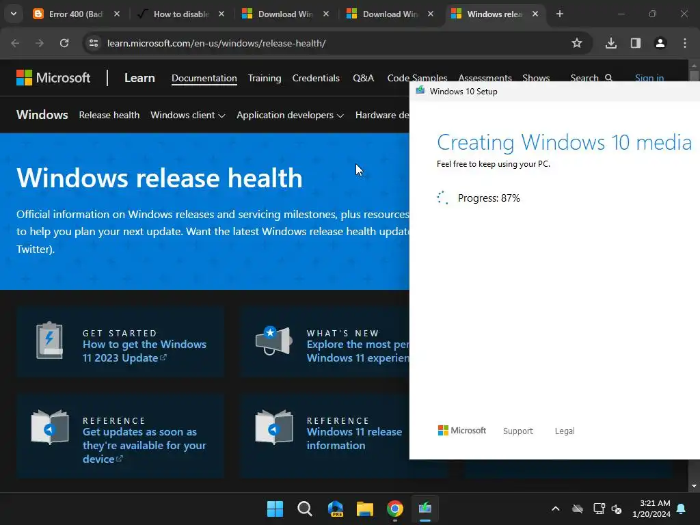Image resolution: width=700 pixels, height=525 pixels.
Task: Close the How to disable tab
Action: pos(221,14)
